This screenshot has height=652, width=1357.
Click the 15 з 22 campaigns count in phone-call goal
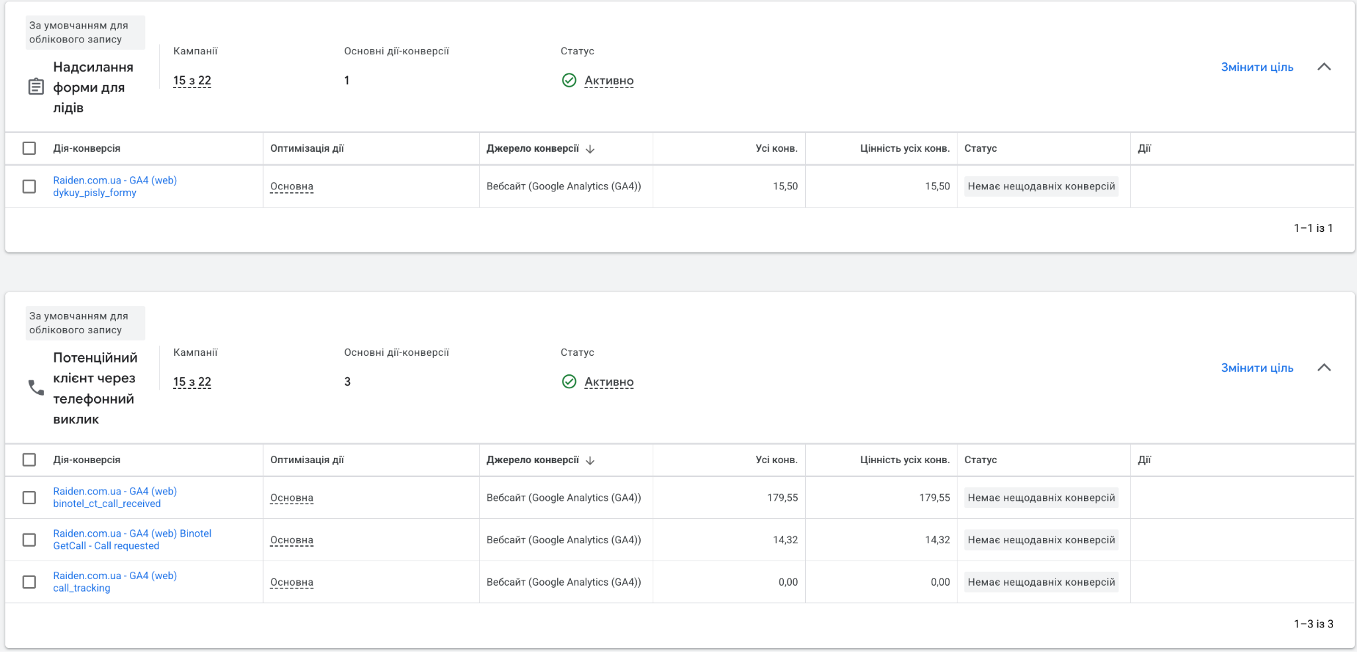coord(192,382)
